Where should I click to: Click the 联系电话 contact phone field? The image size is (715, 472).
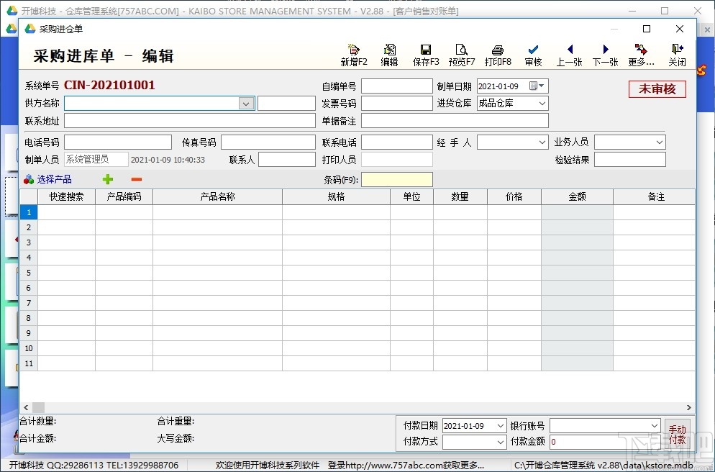[x=397, y=142]
